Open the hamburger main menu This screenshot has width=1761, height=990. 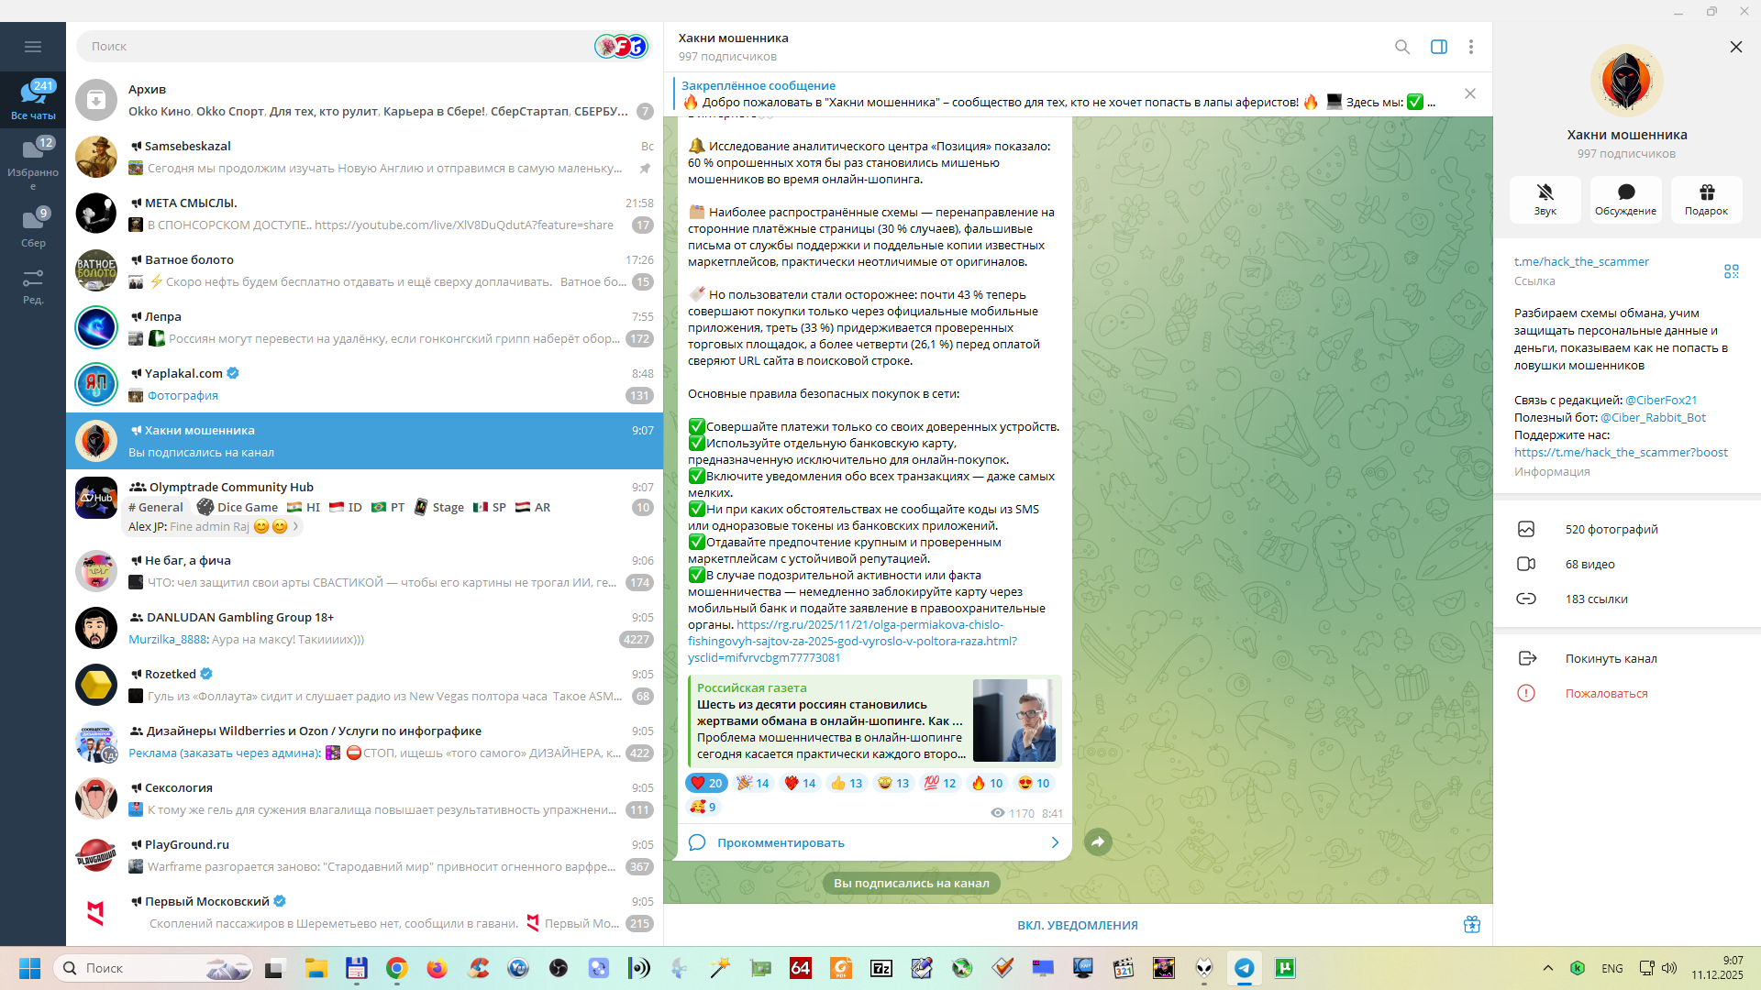[x=33, y=47]
